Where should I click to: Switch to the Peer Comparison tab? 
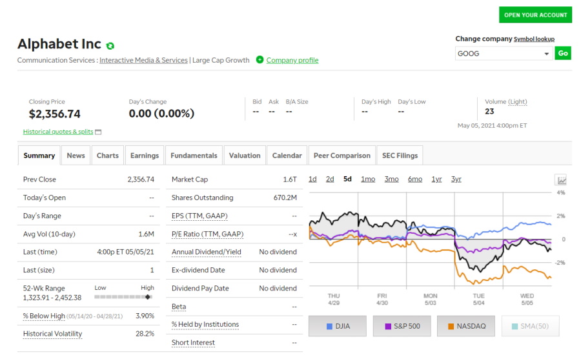point(341,156)
